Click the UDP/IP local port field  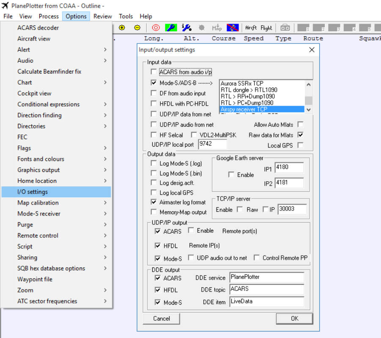[x=213, y=144]
